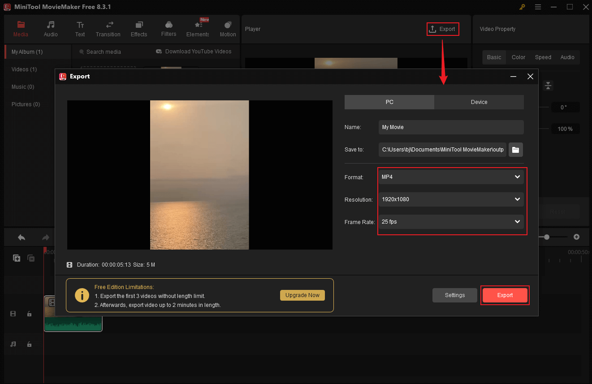Select the Color tab in Video Property
This screenshot has height=384, width=592.
[518, 57]
